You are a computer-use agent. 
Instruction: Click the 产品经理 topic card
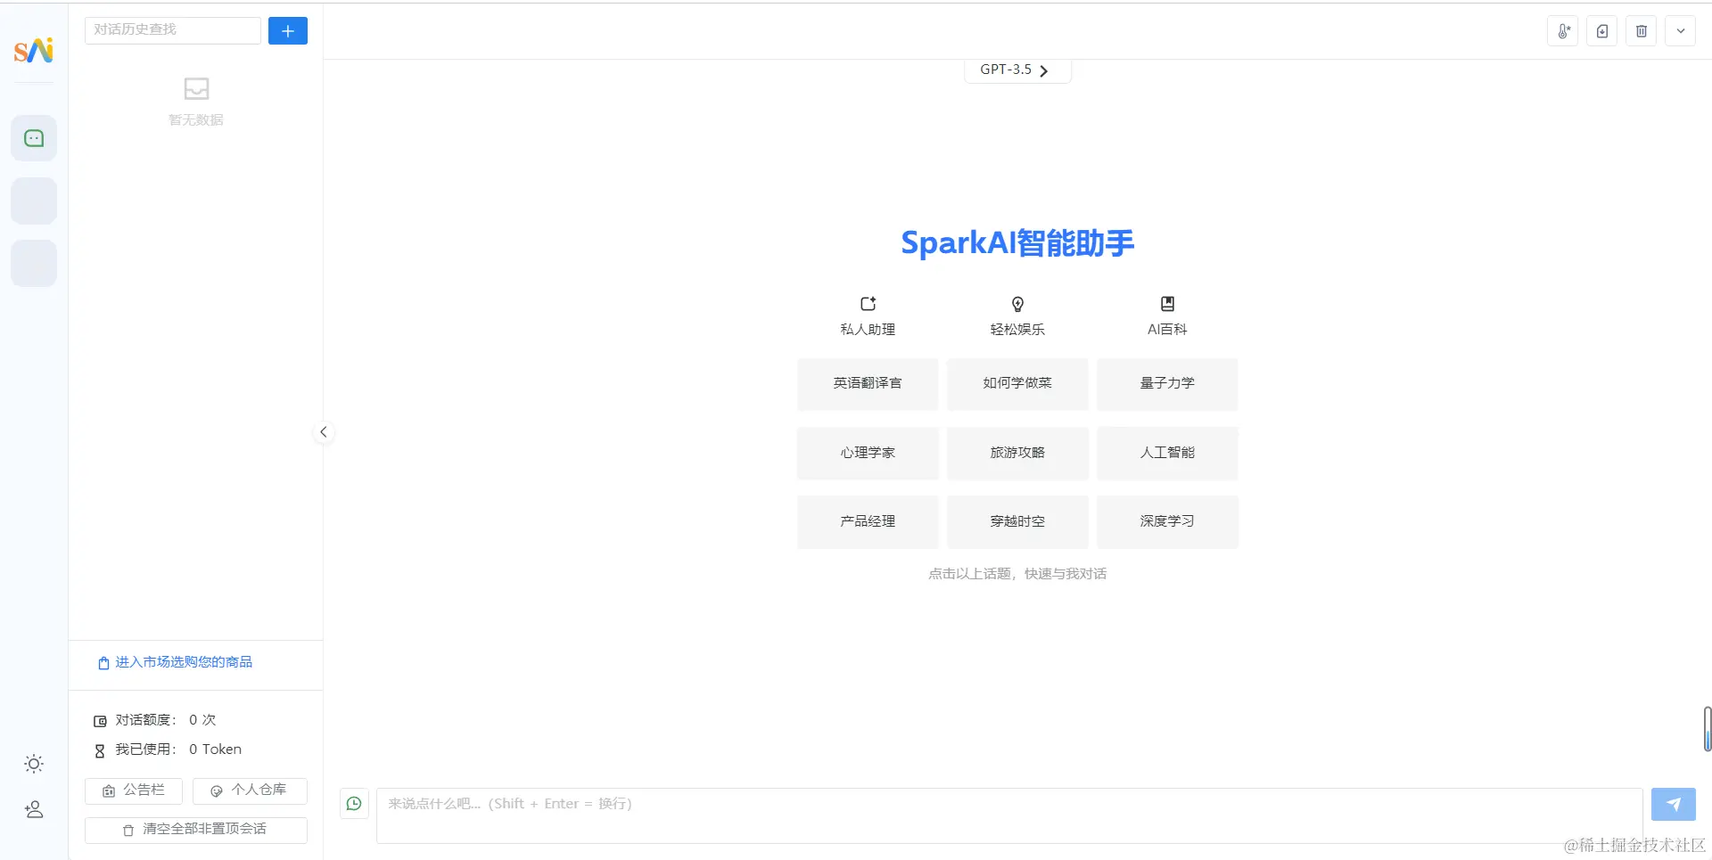click(x=868, y=521)
